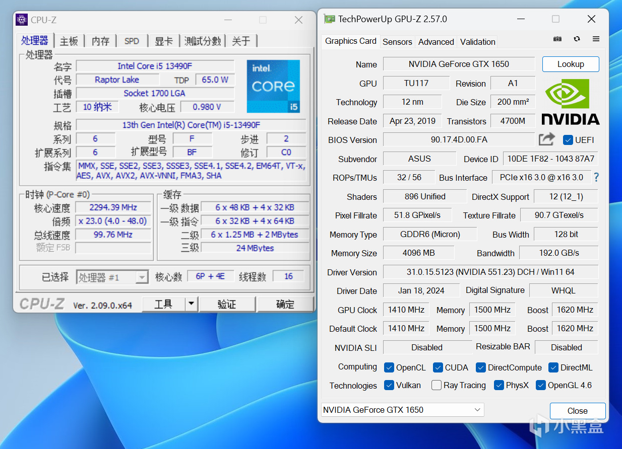Click the 验证 button in CPU-Z

pos(227,304)
